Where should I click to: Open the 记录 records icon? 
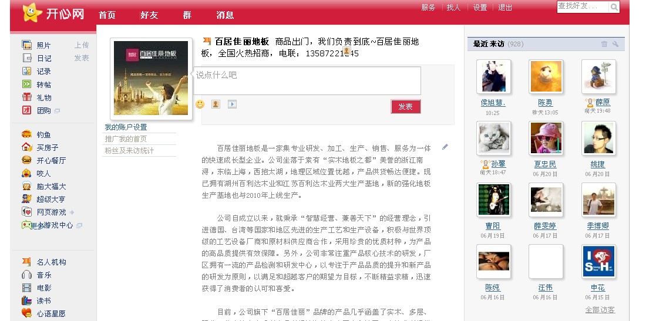point(27,71)
